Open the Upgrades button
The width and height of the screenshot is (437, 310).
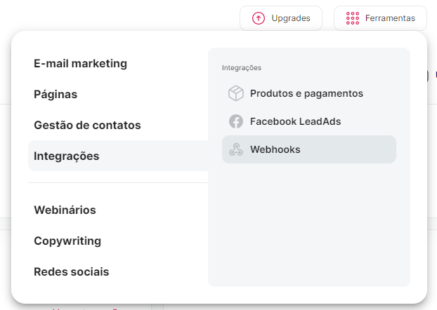(x=280, y=18)
